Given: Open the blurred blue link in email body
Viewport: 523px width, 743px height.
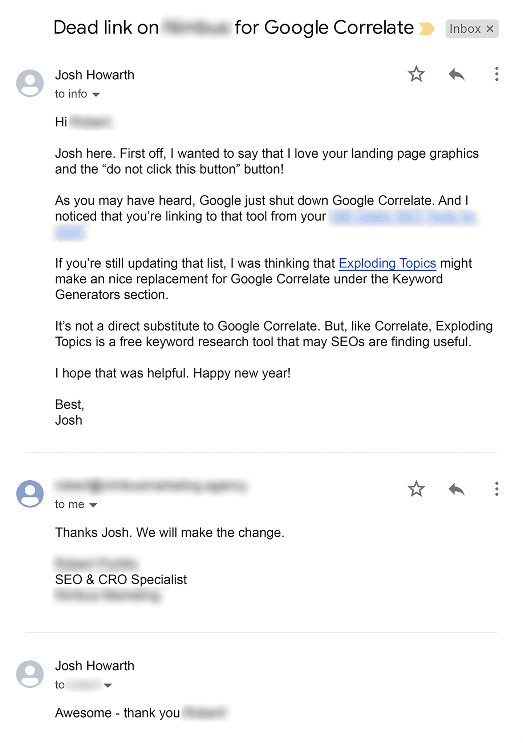Looking at the screenshot, I should pos(402,218).
